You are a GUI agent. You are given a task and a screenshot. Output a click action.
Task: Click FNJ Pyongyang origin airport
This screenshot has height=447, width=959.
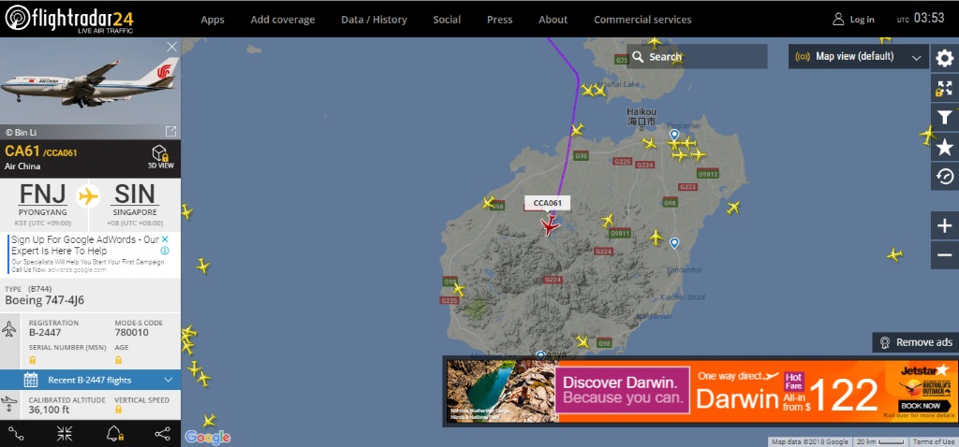(43, 202)
